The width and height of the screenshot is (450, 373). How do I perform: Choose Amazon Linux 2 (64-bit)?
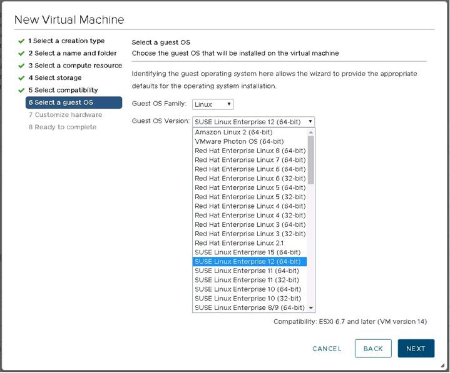[x=250, y=132]
